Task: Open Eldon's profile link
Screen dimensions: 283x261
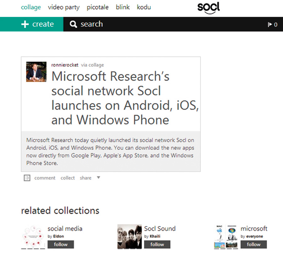Action: tap(58, 236)
